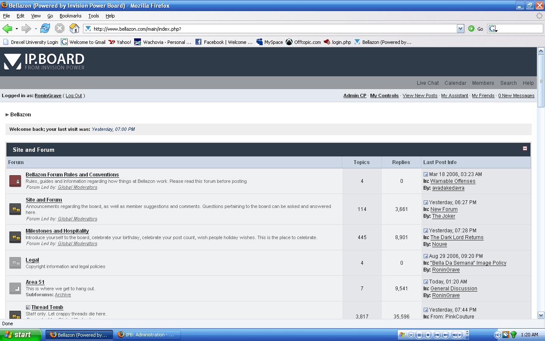Click the Firefox Reload button

click(x=45, y=29)
